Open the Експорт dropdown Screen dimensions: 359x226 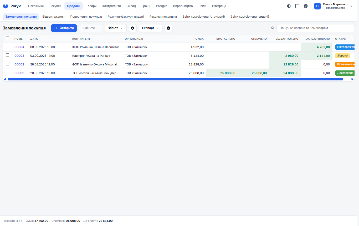point(150,28)
